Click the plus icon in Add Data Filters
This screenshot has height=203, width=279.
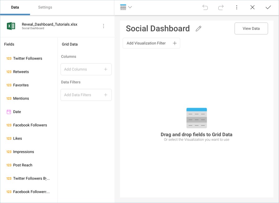[106, 95]
